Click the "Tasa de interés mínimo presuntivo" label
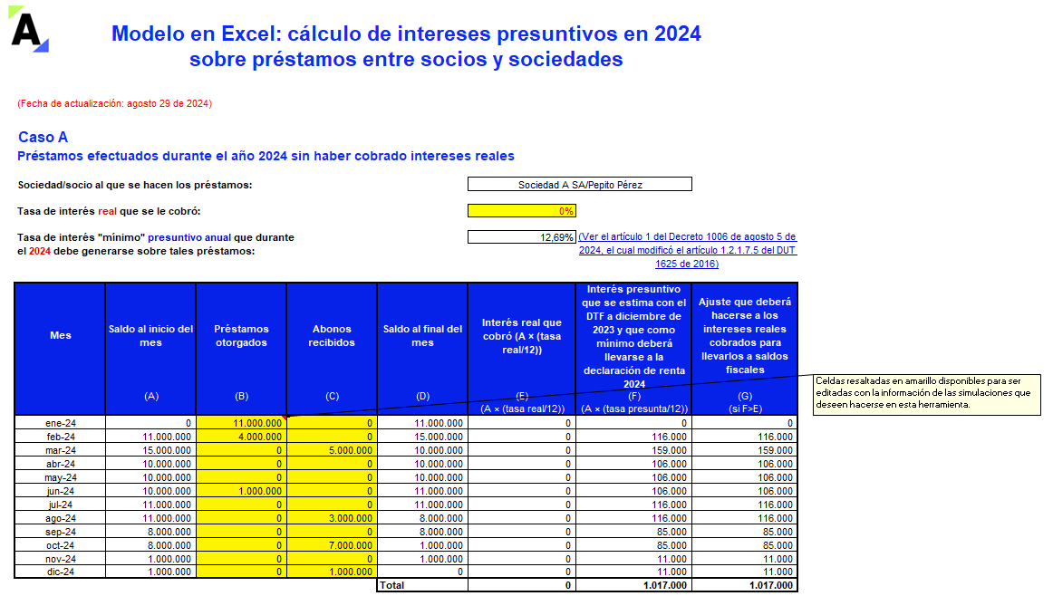 click(156, 245)
